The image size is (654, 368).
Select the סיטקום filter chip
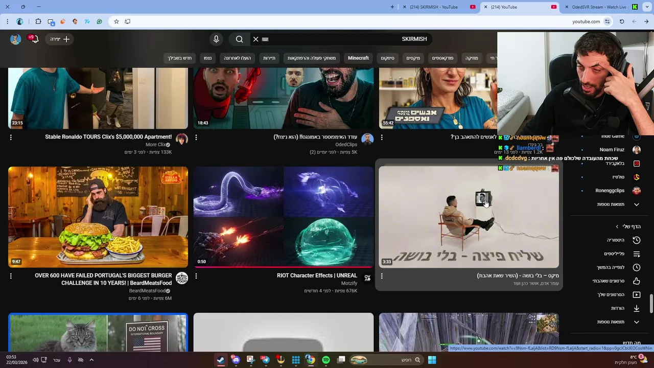click(x=387, y=58)
